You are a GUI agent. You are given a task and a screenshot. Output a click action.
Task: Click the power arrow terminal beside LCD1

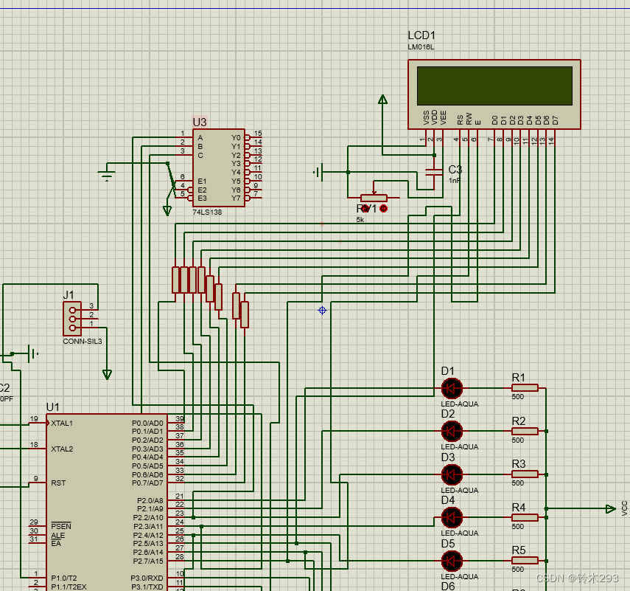point(383,100)
